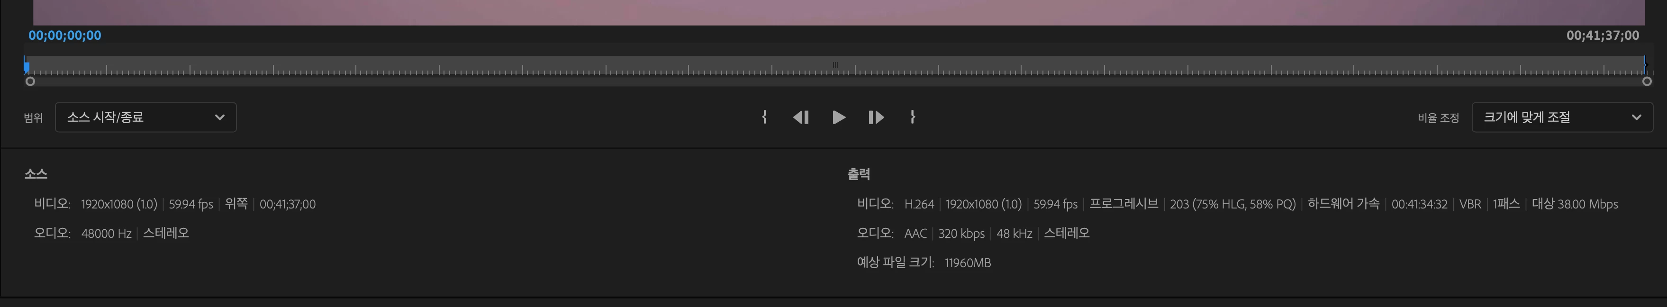
Task: Click the 소스 summary heading
Action: tap(36, 173)
